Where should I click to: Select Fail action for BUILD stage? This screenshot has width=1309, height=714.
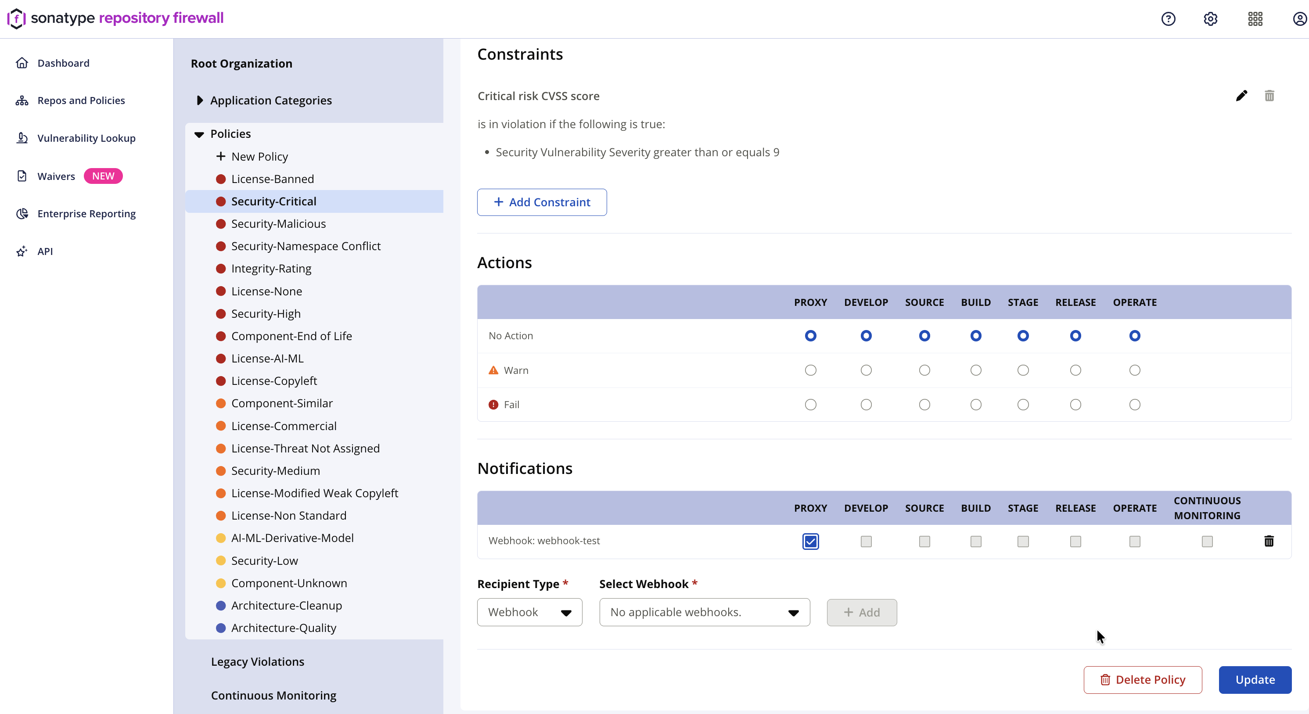pos(976,405)
